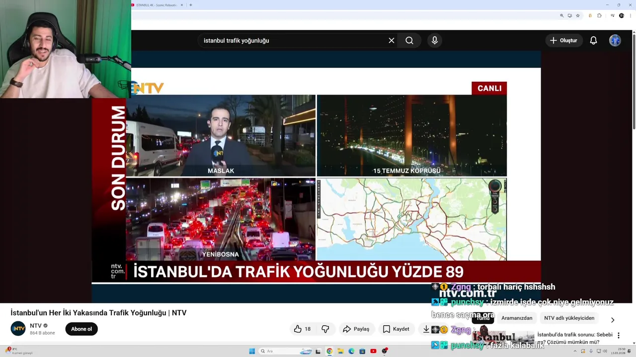Switch to the ISTANBUL 4K Scenic tab
The width and height of the screenshot is (636, 357).
pyautogui.click(x=157, y=5)
